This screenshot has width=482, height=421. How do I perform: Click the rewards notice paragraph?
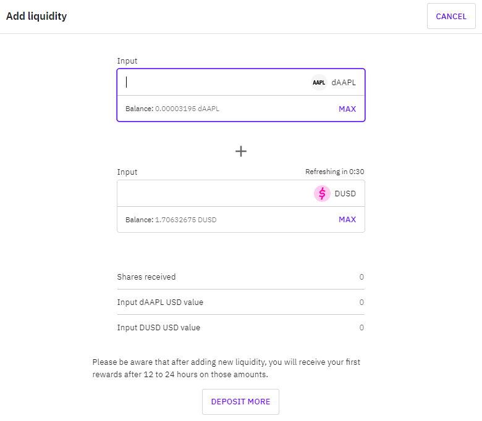point(226,368)
